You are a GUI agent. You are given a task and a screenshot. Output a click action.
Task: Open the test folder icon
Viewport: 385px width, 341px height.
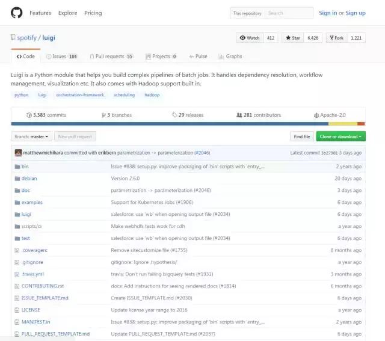17,238
